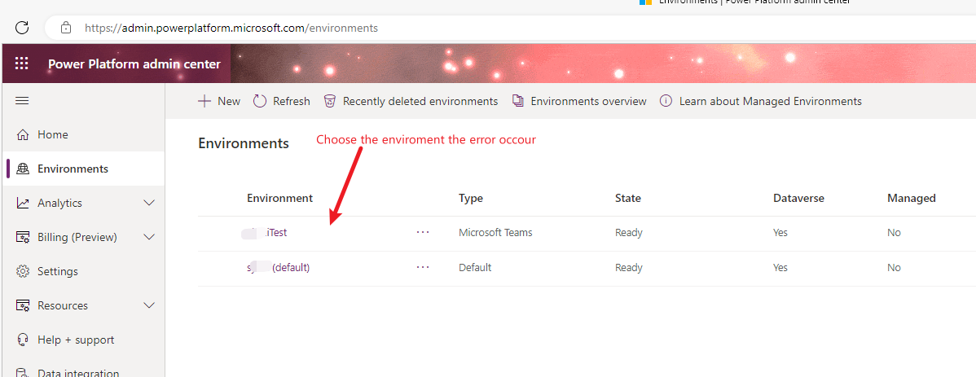
Task: Open Billing (Preview) in sidebar
Action: (77, 238)
